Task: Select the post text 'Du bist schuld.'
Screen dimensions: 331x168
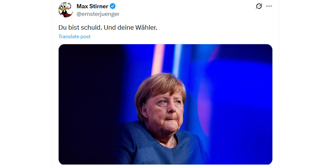Action: 80,27
